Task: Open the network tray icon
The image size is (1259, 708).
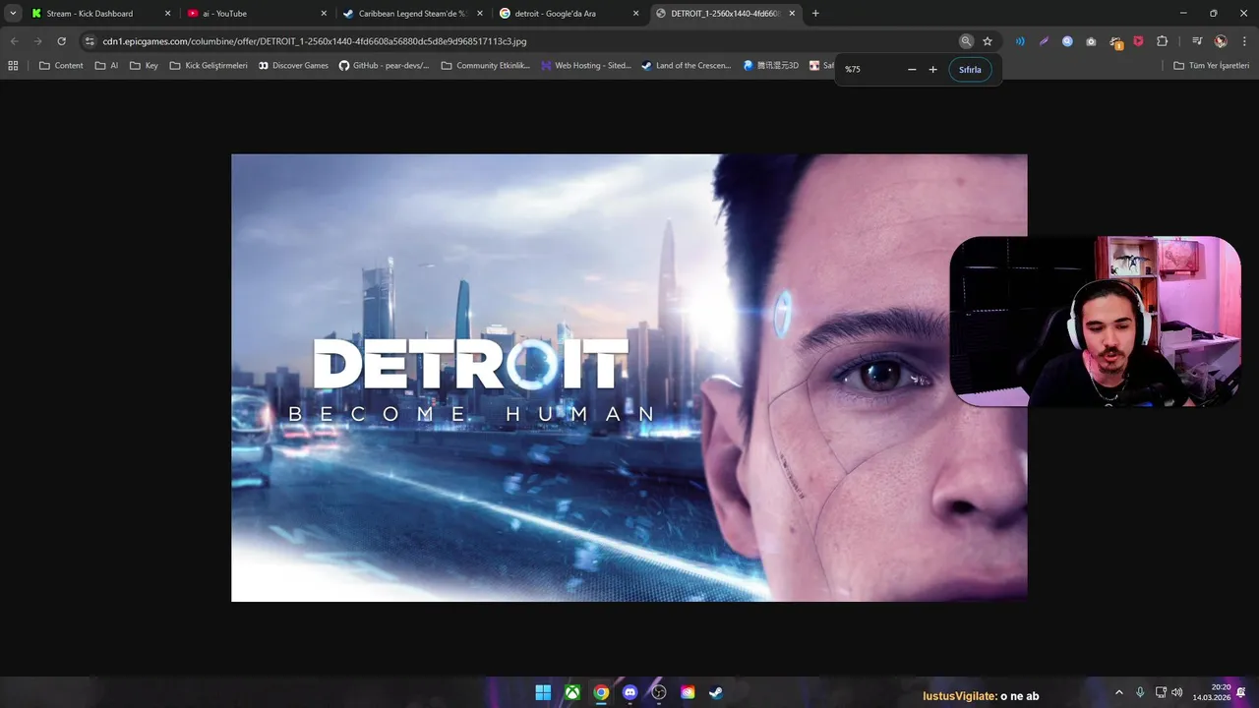Action: (1161, 692)
